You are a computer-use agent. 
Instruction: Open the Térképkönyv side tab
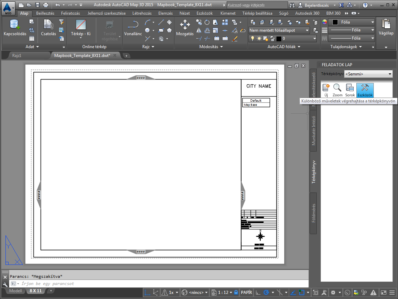(x=313, y=172)
